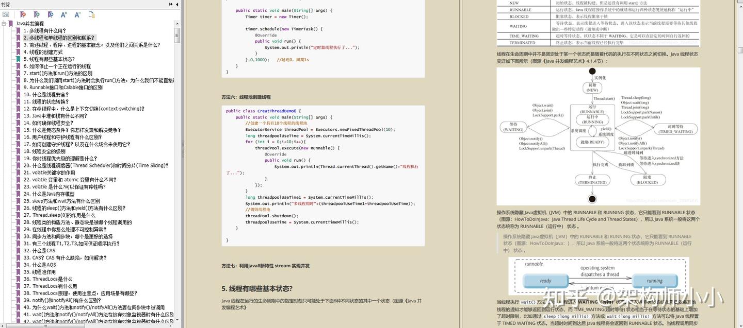743x328 pixels.
Task: Click the 方法七 java8 stream subheading
Action: [265, 266]
